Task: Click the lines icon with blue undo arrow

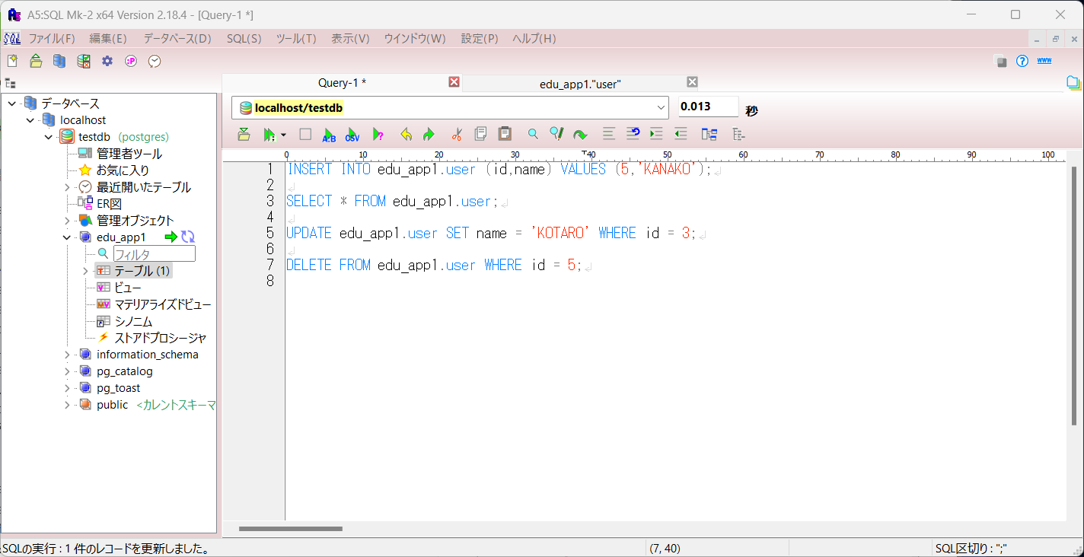Action: pyautogui.click(x=633, y=134)
